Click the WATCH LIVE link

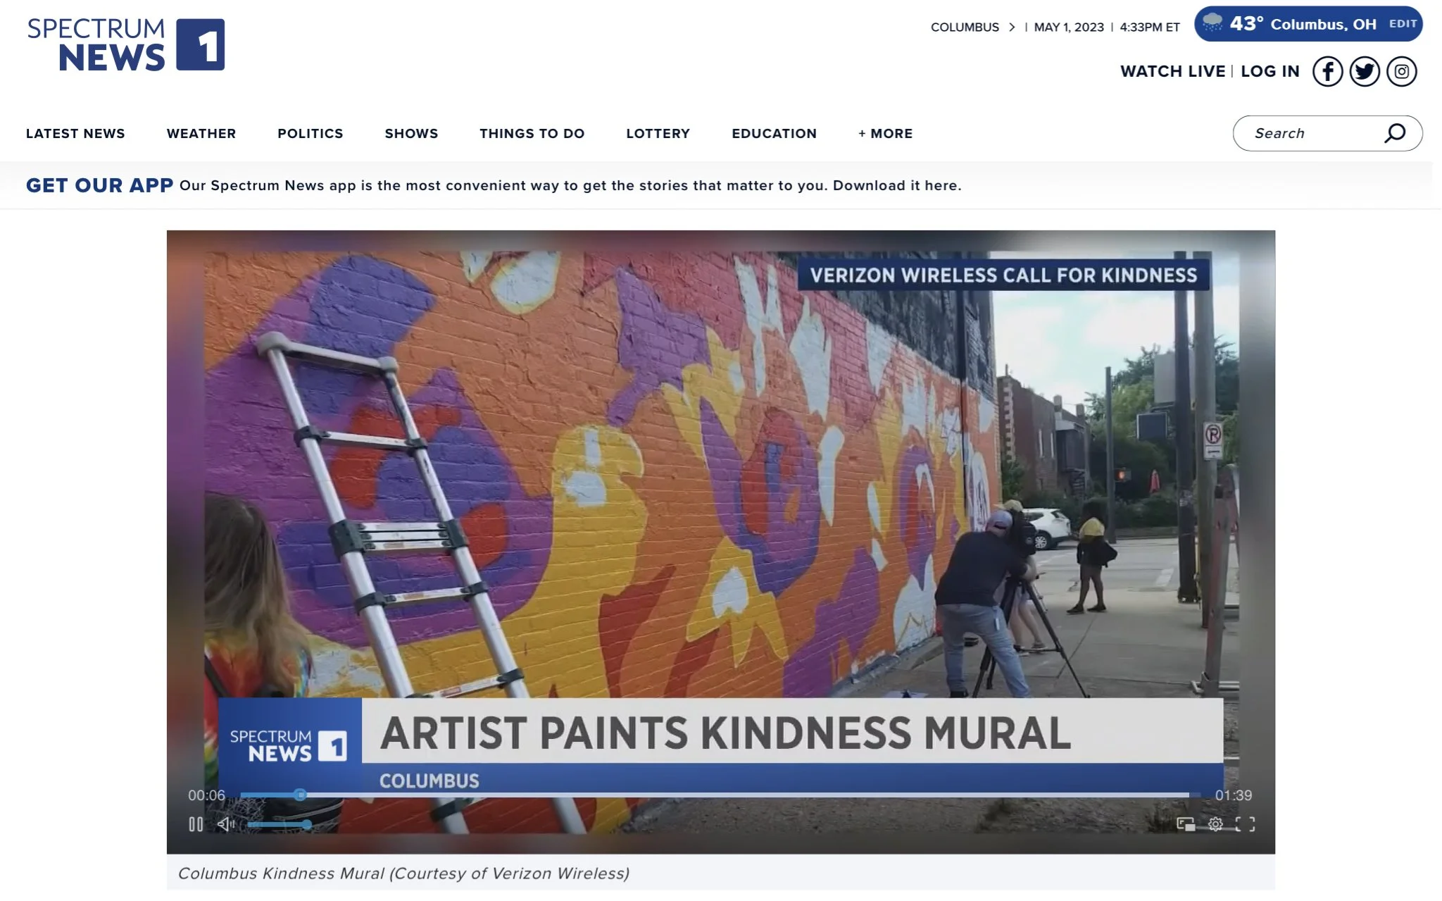click(1172, 71)
